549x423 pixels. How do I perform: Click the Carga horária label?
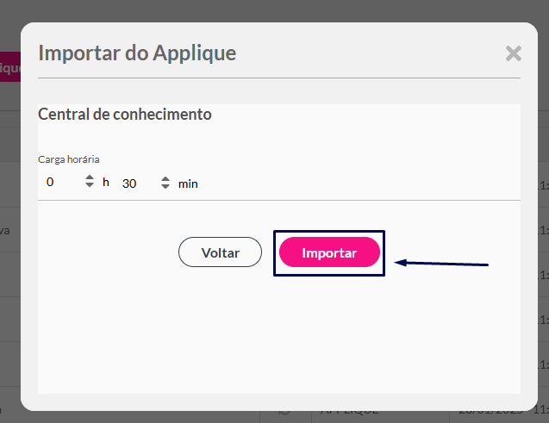[69, 159]
